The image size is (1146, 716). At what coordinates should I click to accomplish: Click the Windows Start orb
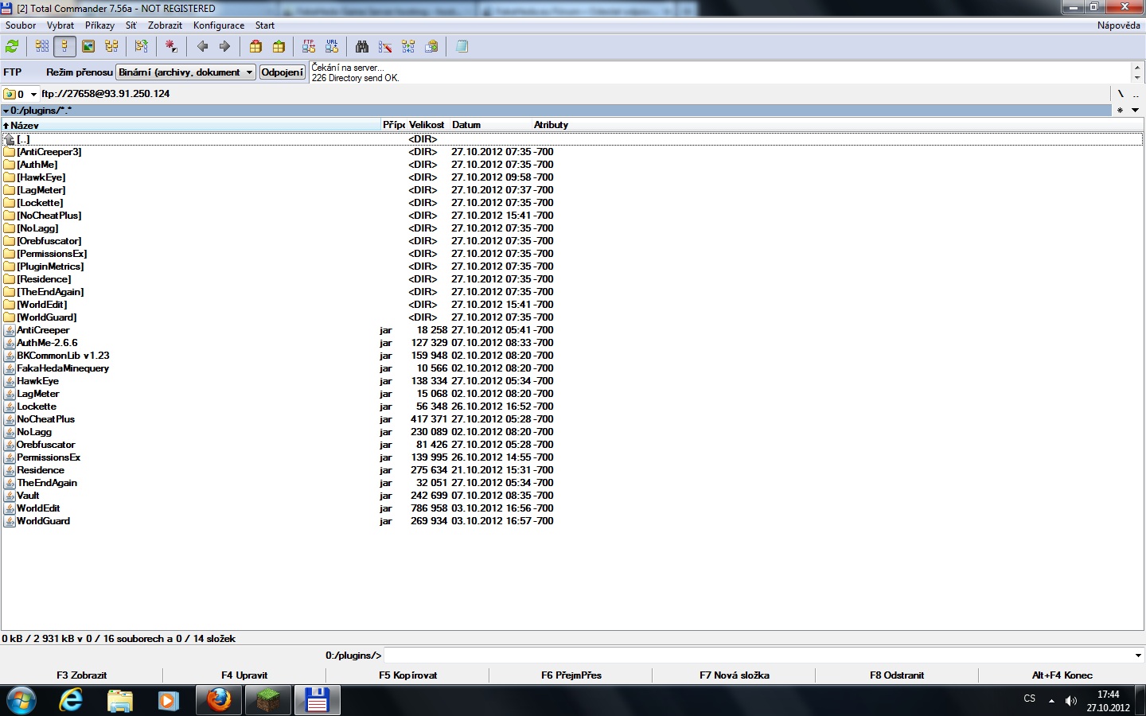pyautogui.click(x=21, y=700)
